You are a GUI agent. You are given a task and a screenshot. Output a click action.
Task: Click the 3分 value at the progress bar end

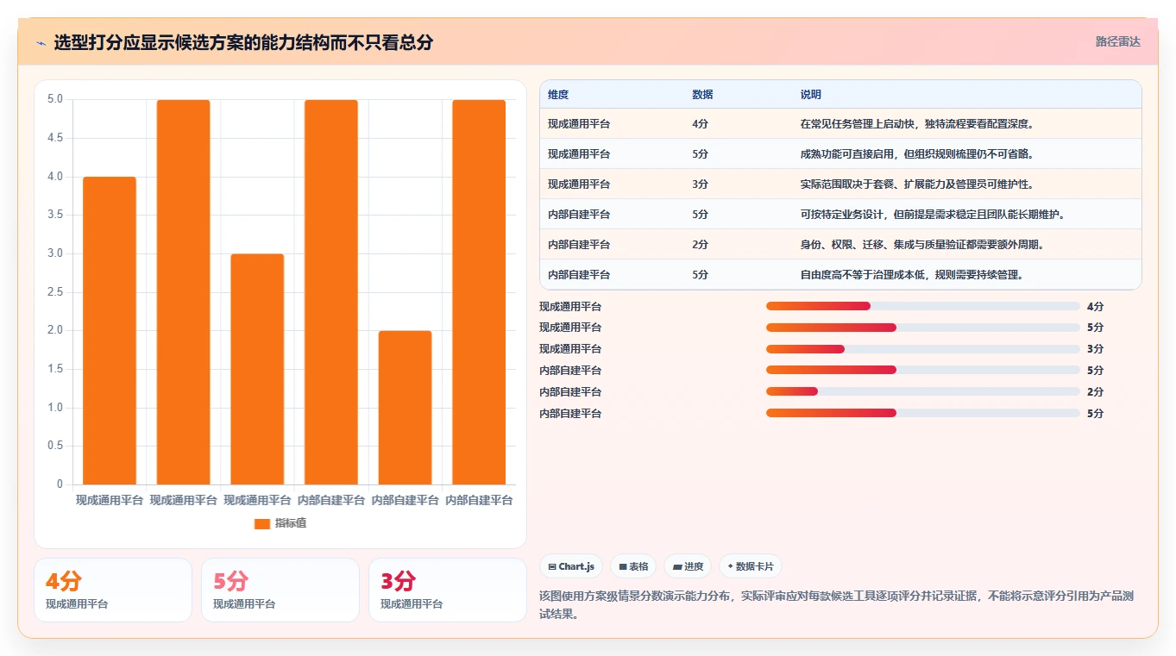coord(1095,349)
